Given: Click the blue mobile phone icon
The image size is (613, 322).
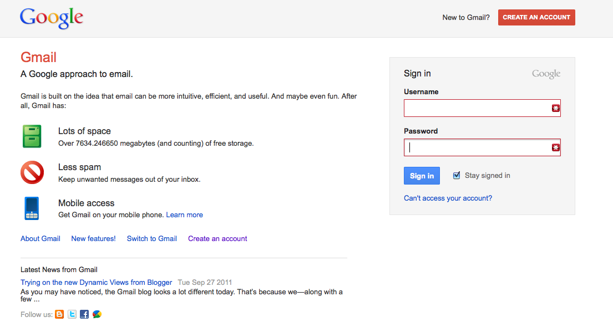Looking at the screenshot, I should [x=32, y=208].
